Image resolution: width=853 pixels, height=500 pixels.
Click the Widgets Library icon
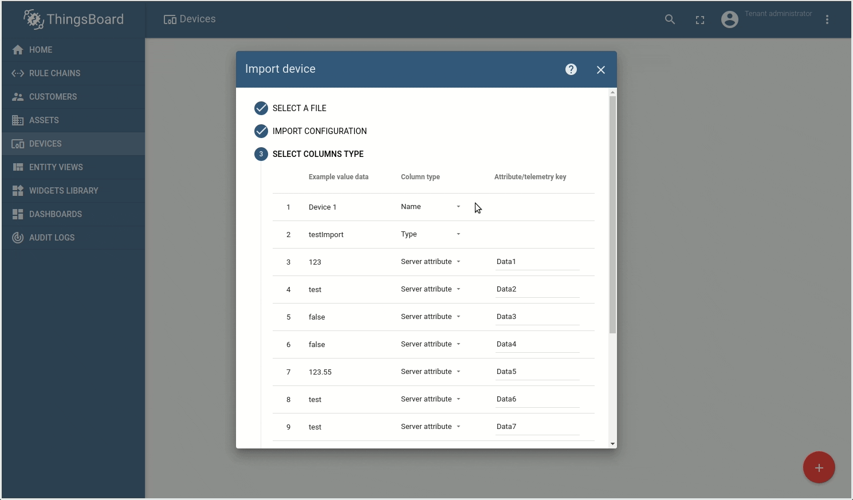(x=18, y=191)
